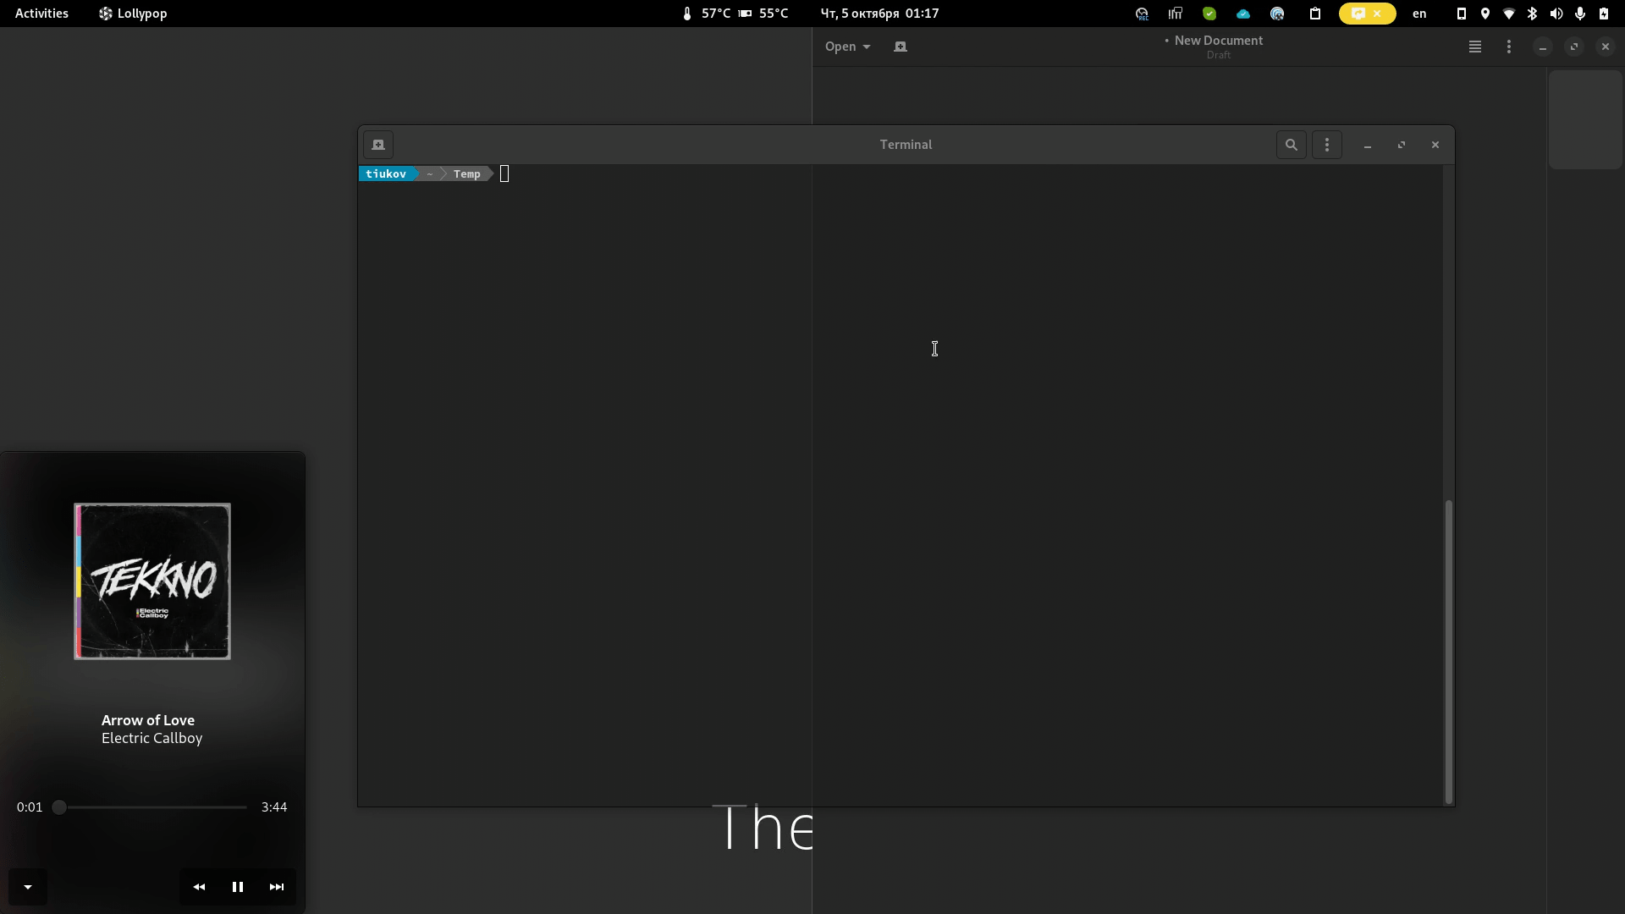Viewport: 1625px width, 914px height.
Task: Open the Activities overview
Action: (41, 14)
